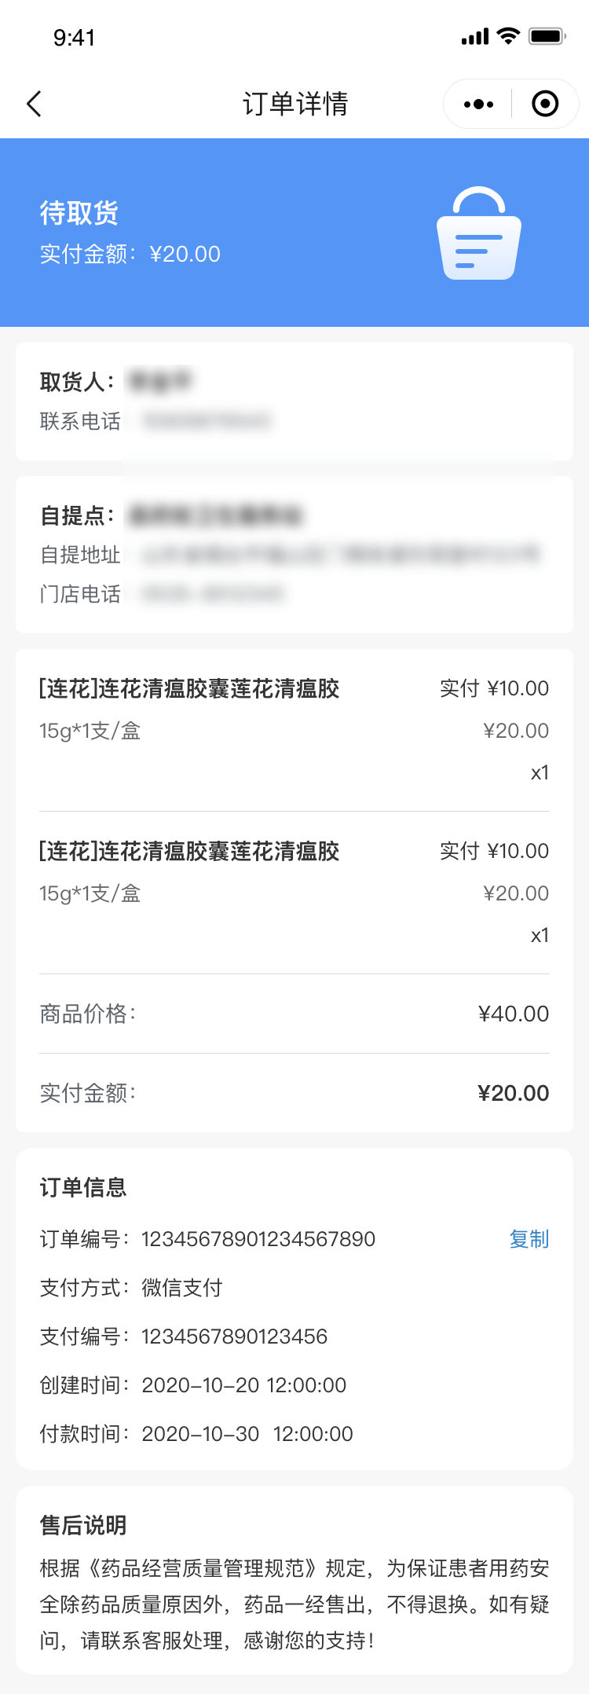Copy the order number via 复制
The image size is (589, 1694).
click(529, 1239)
